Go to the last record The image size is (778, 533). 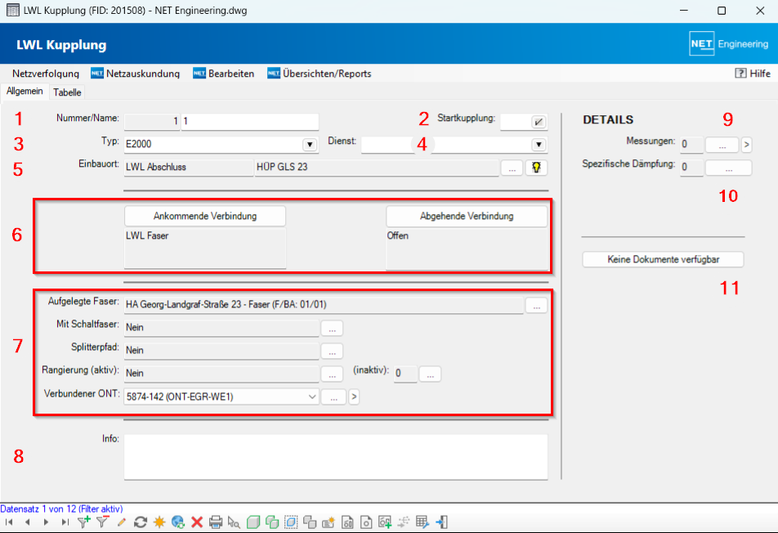[x=65, y=522]
